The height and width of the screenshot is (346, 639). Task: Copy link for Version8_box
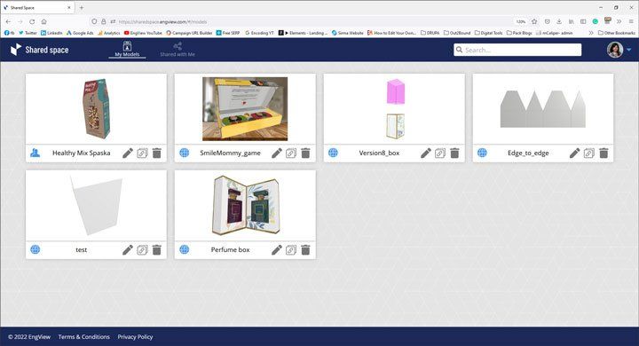click(440, 153)
